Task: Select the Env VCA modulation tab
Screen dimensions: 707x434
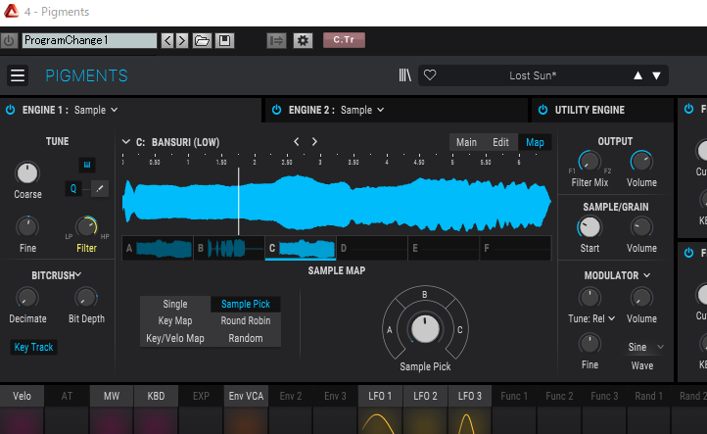Action: pos(246,396)
